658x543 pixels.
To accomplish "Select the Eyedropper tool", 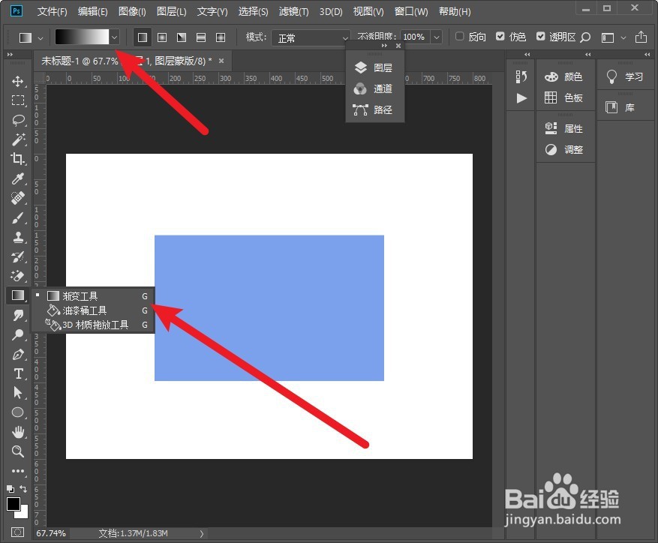I will 17,178.
